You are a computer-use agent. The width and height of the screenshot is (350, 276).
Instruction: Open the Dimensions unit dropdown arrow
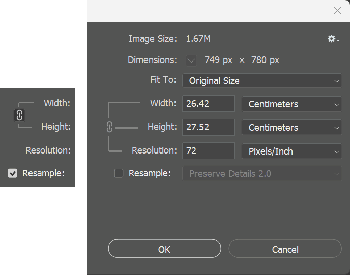tap(191, 60)
